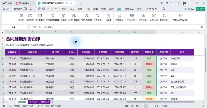Add a new sheet with plus button
Viewport: 207px width, 108px height.
53,102
